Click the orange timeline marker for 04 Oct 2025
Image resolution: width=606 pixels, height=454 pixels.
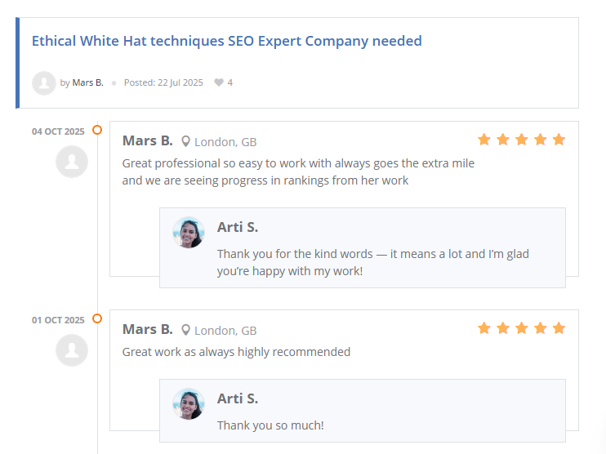pos(97,130)
